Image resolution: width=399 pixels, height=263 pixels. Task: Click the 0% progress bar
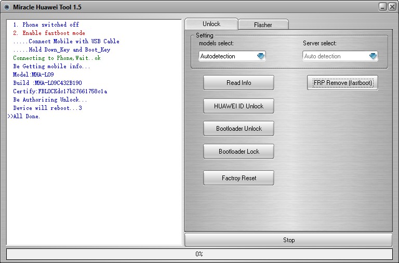tap(199, 254)
